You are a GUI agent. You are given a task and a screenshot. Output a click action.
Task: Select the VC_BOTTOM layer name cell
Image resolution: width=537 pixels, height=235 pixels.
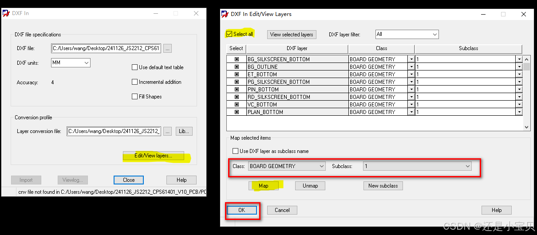click(297, 105)
